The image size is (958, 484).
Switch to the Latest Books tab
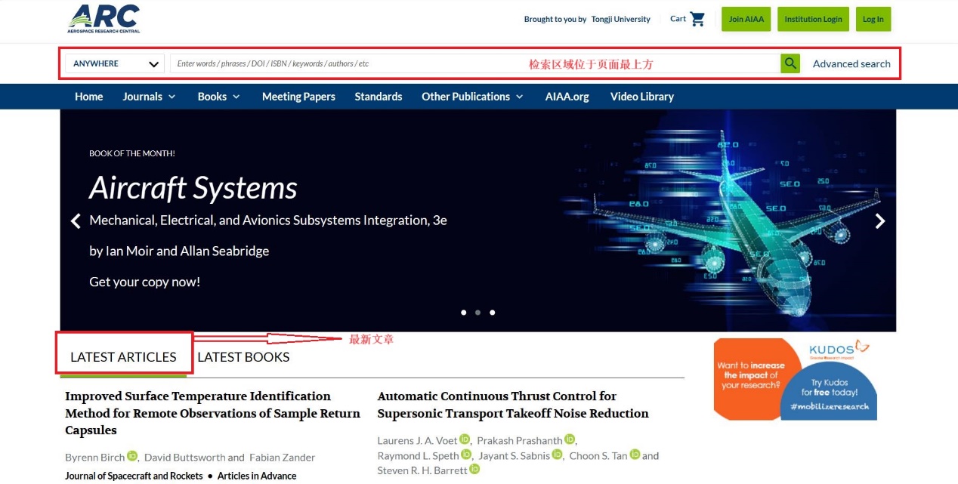pos(243,357)
